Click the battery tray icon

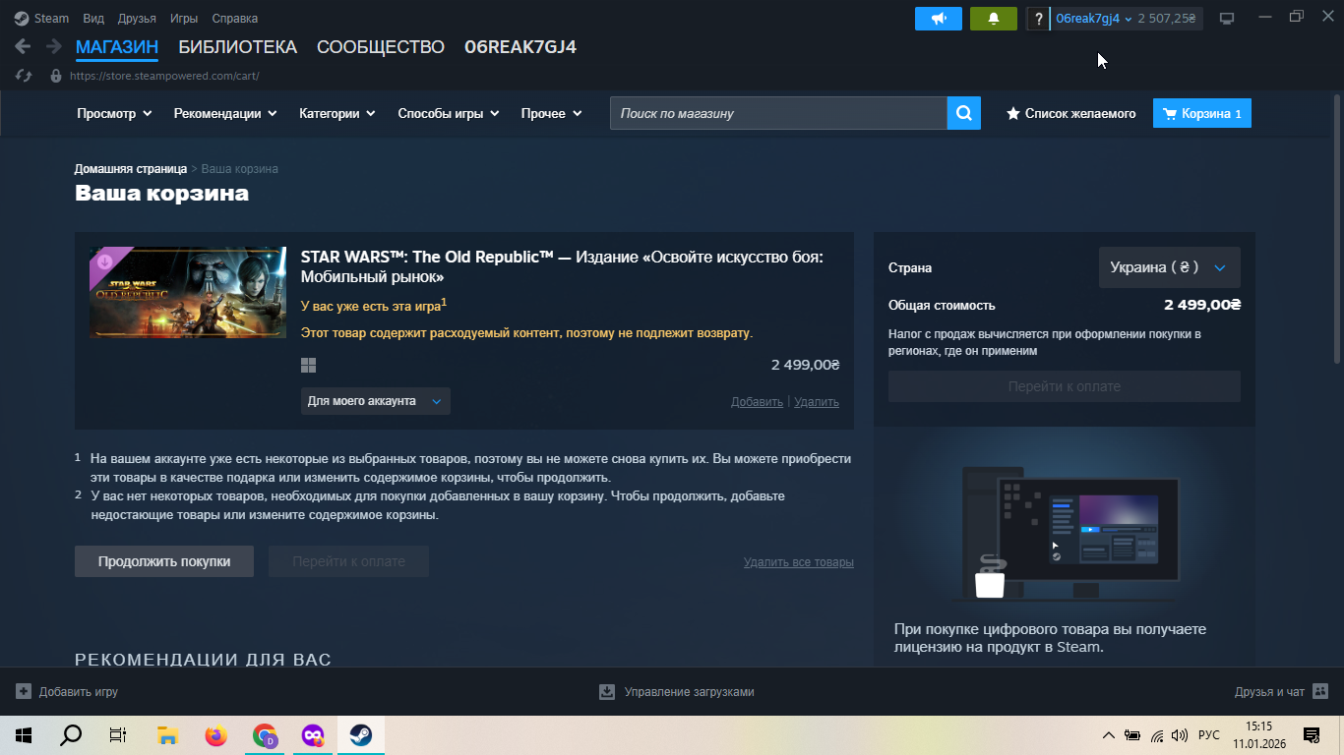pyautogui.click(x=1132, y=735)
